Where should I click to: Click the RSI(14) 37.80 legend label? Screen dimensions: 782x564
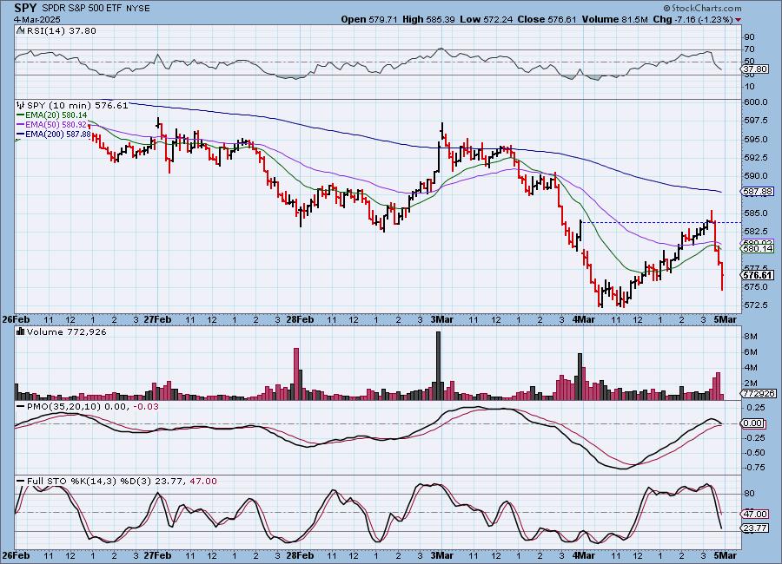[x=62, y=30]
